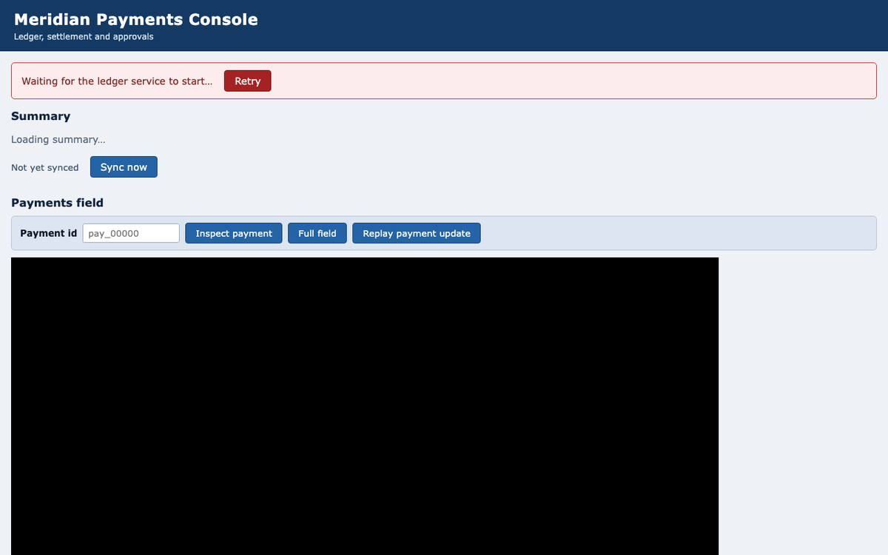
Task: Click the 'Not yet synced' status text
Action: [44, 168]
